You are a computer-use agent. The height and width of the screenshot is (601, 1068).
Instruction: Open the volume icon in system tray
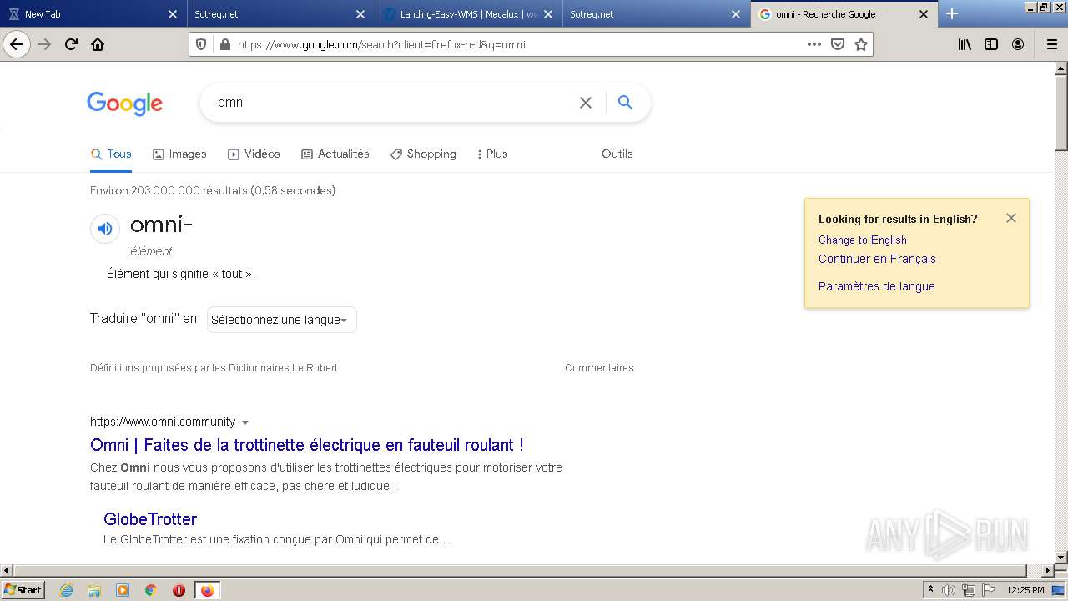(949, 590)
